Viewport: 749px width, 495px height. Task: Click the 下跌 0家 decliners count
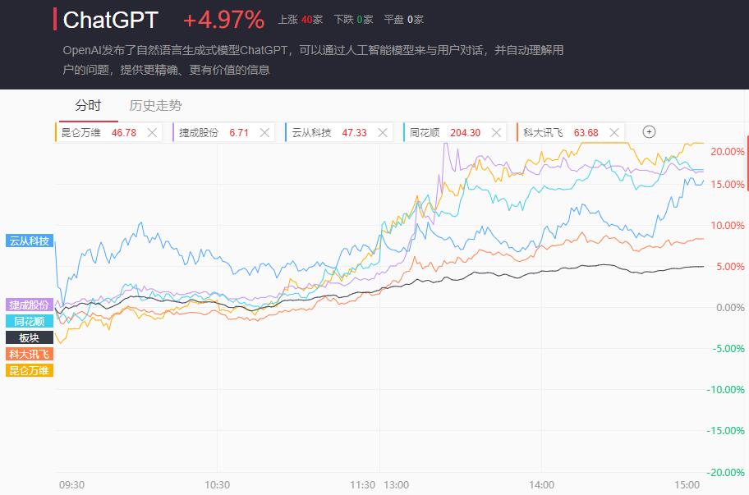353,20
